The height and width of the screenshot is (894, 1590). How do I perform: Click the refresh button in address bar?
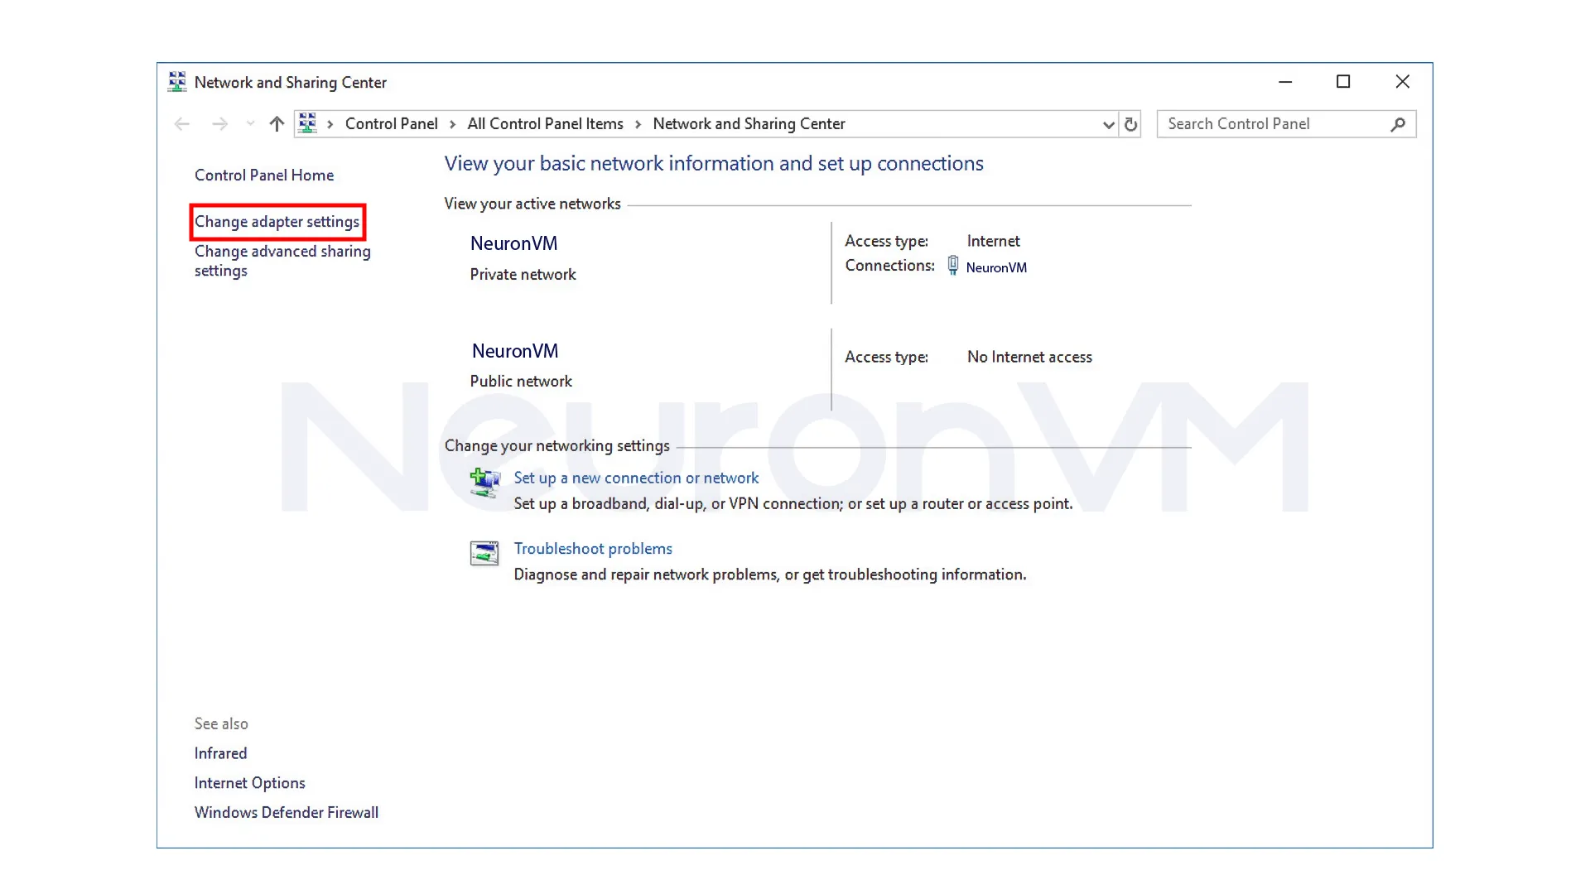[1130, 124]
